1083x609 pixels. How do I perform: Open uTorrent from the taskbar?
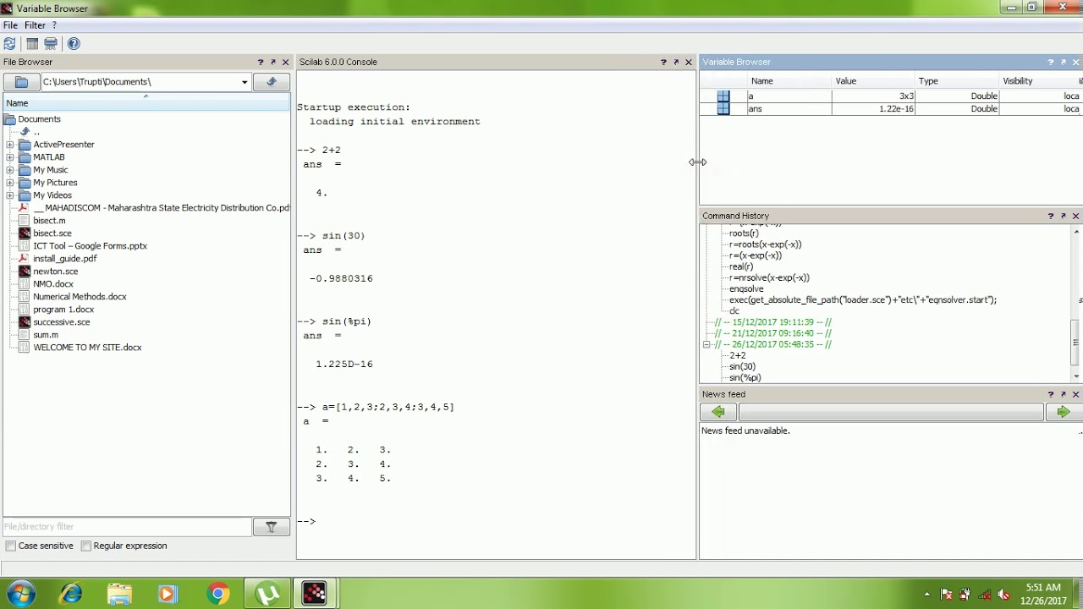(267, 594)
